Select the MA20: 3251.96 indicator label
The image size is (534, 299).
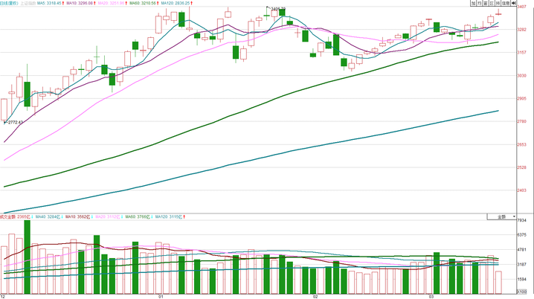(112, 3)
